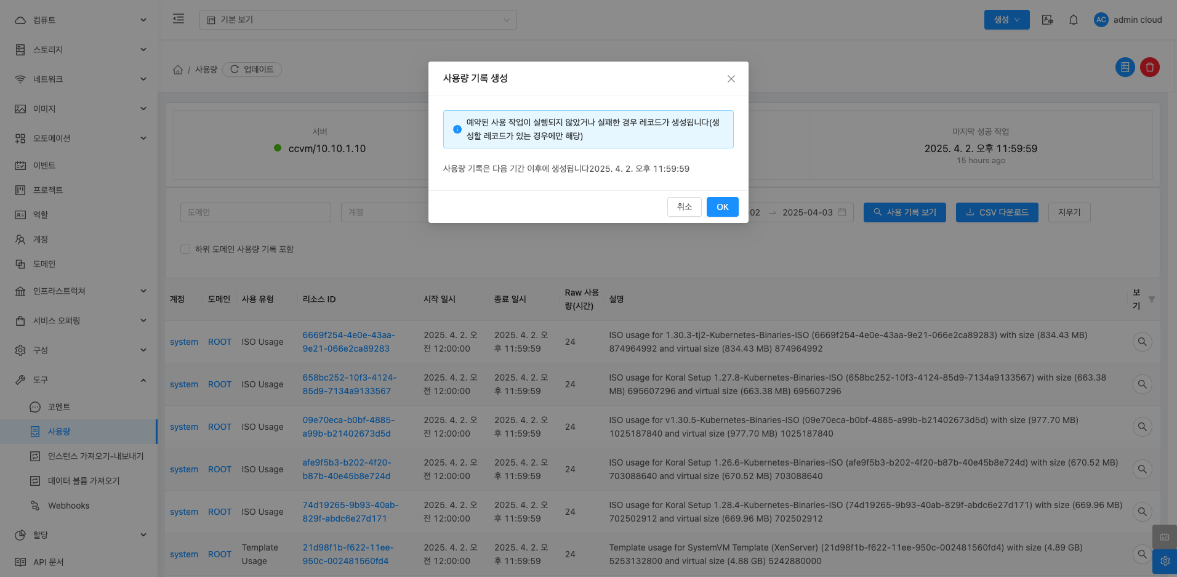This screenshot has width=1177, height=577.
Task: Open the 기본 보기 view dropdown
Action: 358,20
